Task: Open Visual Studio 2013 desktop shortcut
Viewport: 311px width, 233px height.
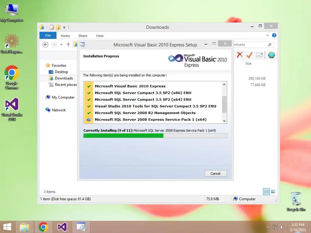Action: point(12,109)
